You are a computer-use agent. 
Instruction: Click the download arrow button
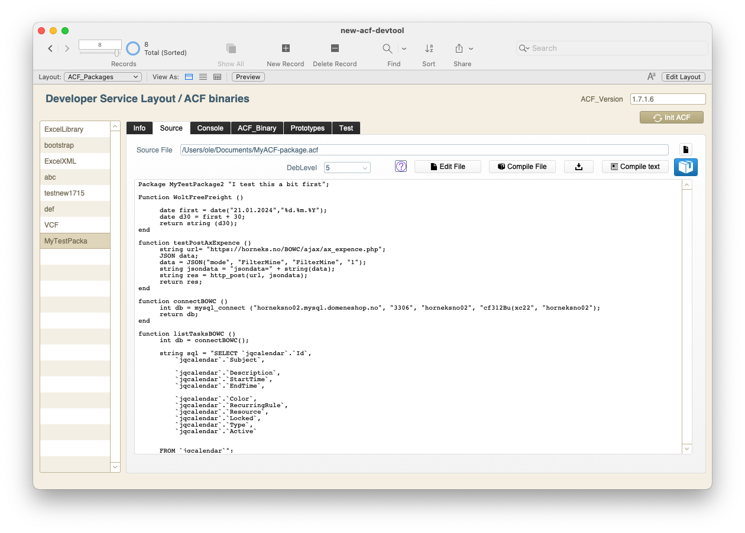[x=578, y=167]
